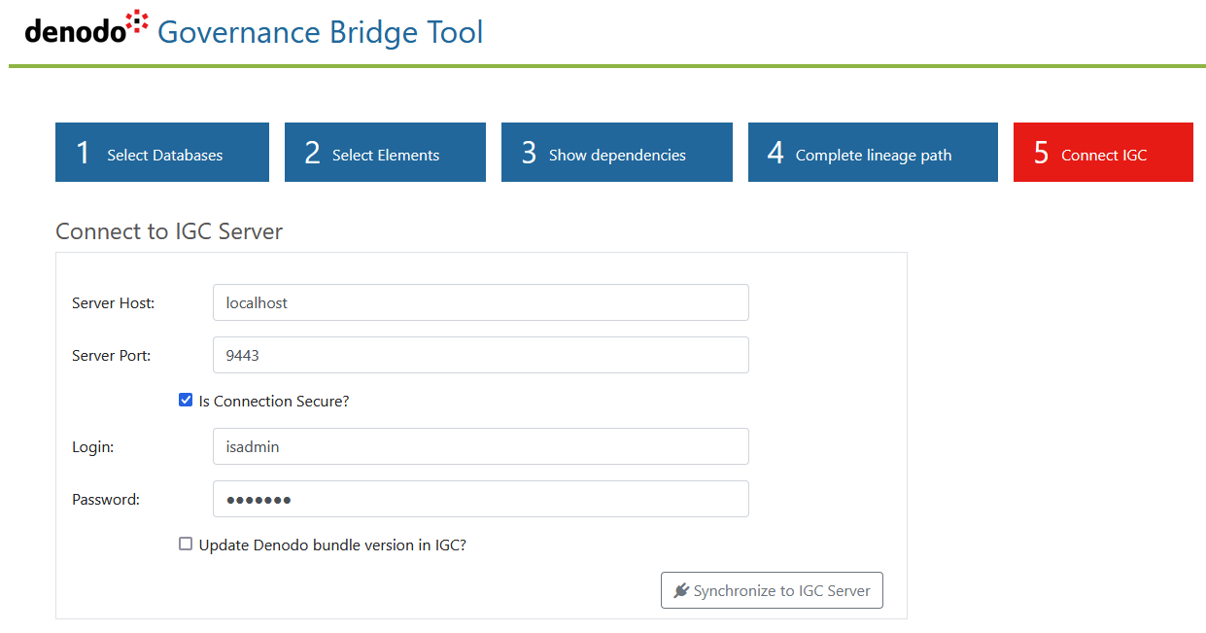Click the 'Is Connection Secure?' label
1206x633 pixels.
(274, 401)
